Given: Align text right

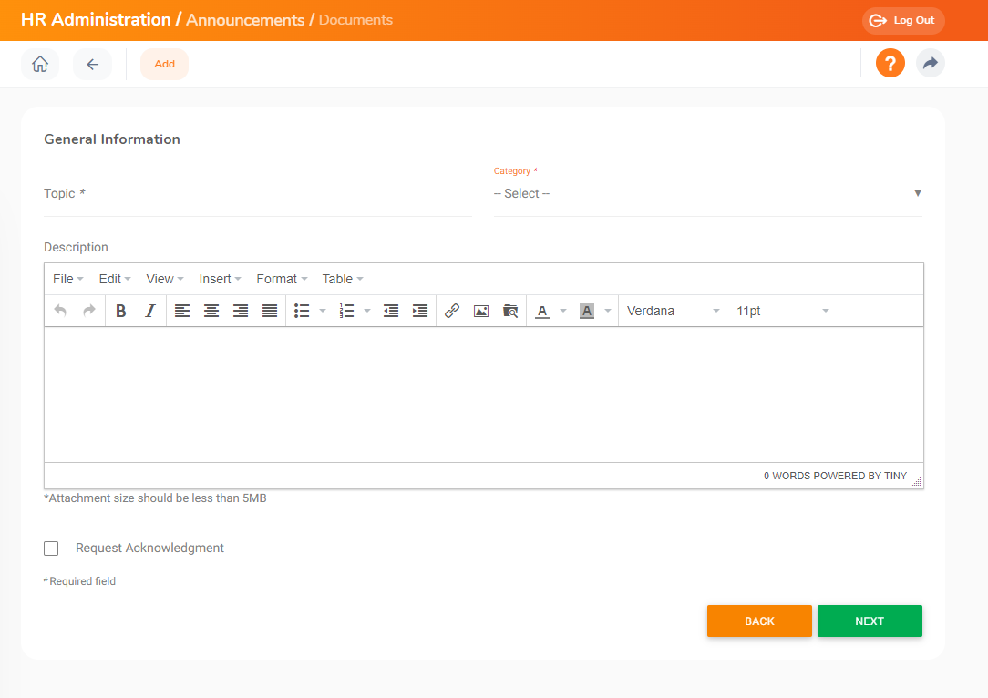Looking at the screenshot, I should [240, 311].
